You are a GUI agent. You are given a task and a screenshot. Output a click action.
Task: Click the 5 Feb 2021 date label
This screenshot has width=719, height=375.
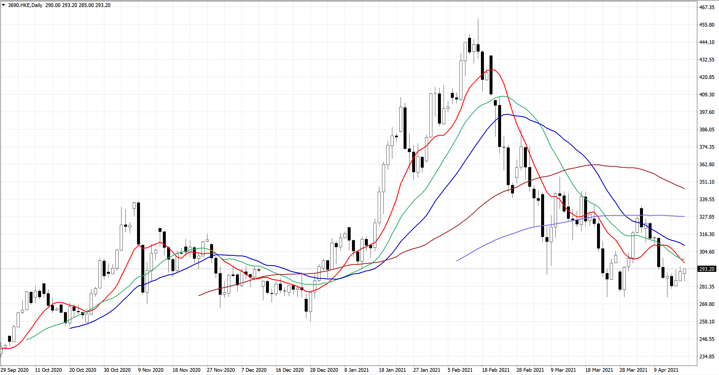click(x=460, y=370)
